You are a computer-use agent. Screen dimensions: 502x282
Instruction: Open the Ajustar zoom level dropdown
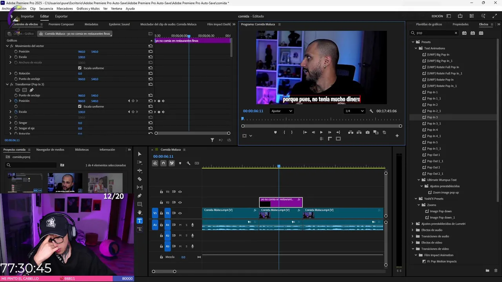coord(282,111)
